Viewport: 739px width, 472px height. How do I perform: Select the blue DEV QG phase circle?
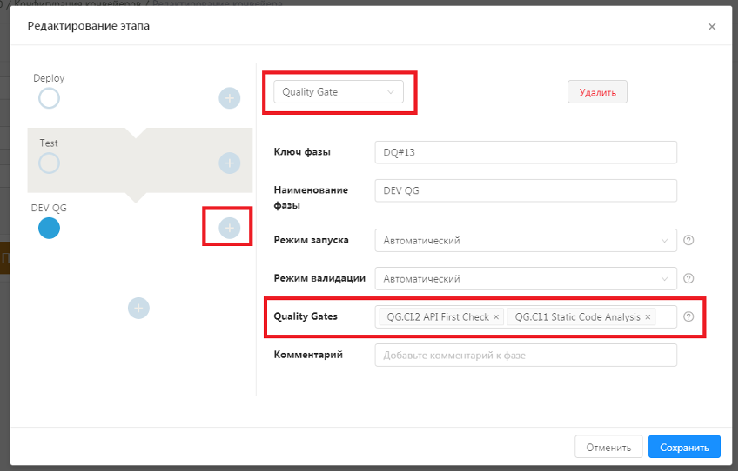coord(50,228)
